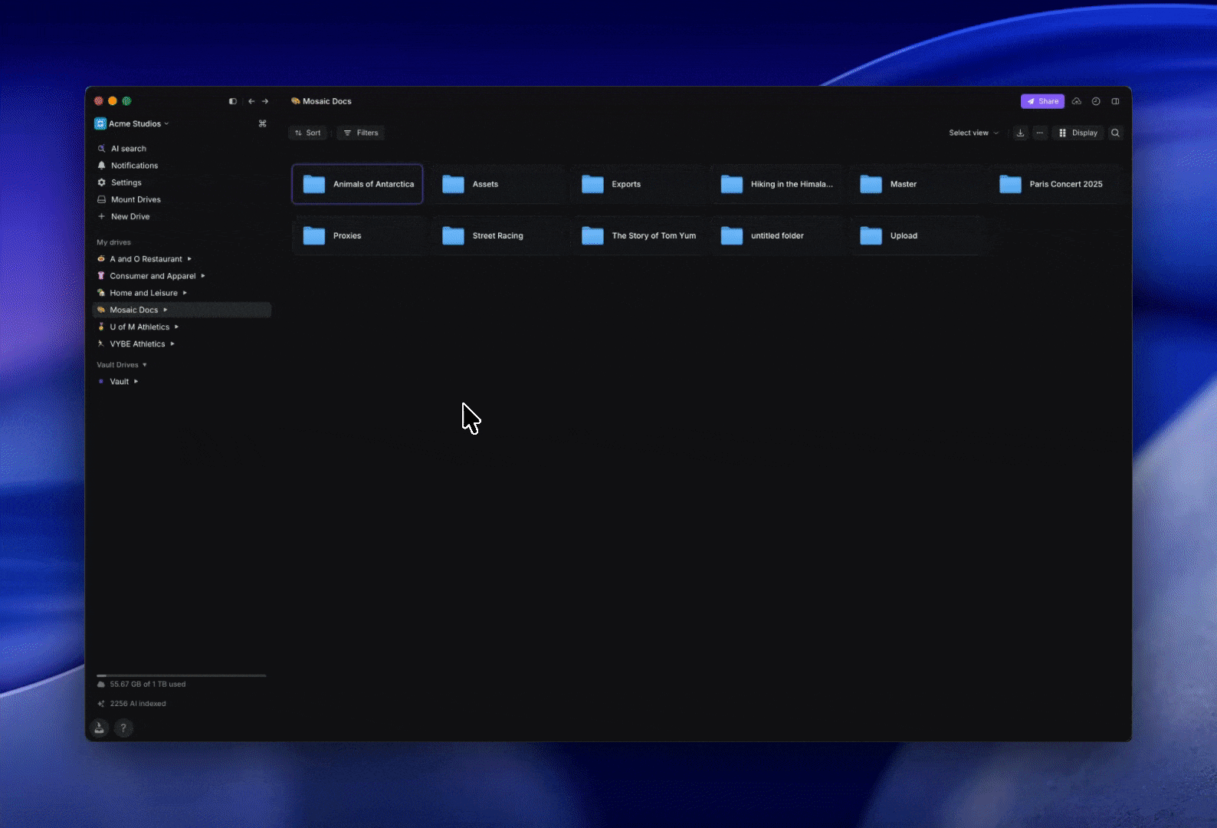Toggle the right side panel icon
Image resolution: width=1217 pixels, height=828 pixels.
1116,101
